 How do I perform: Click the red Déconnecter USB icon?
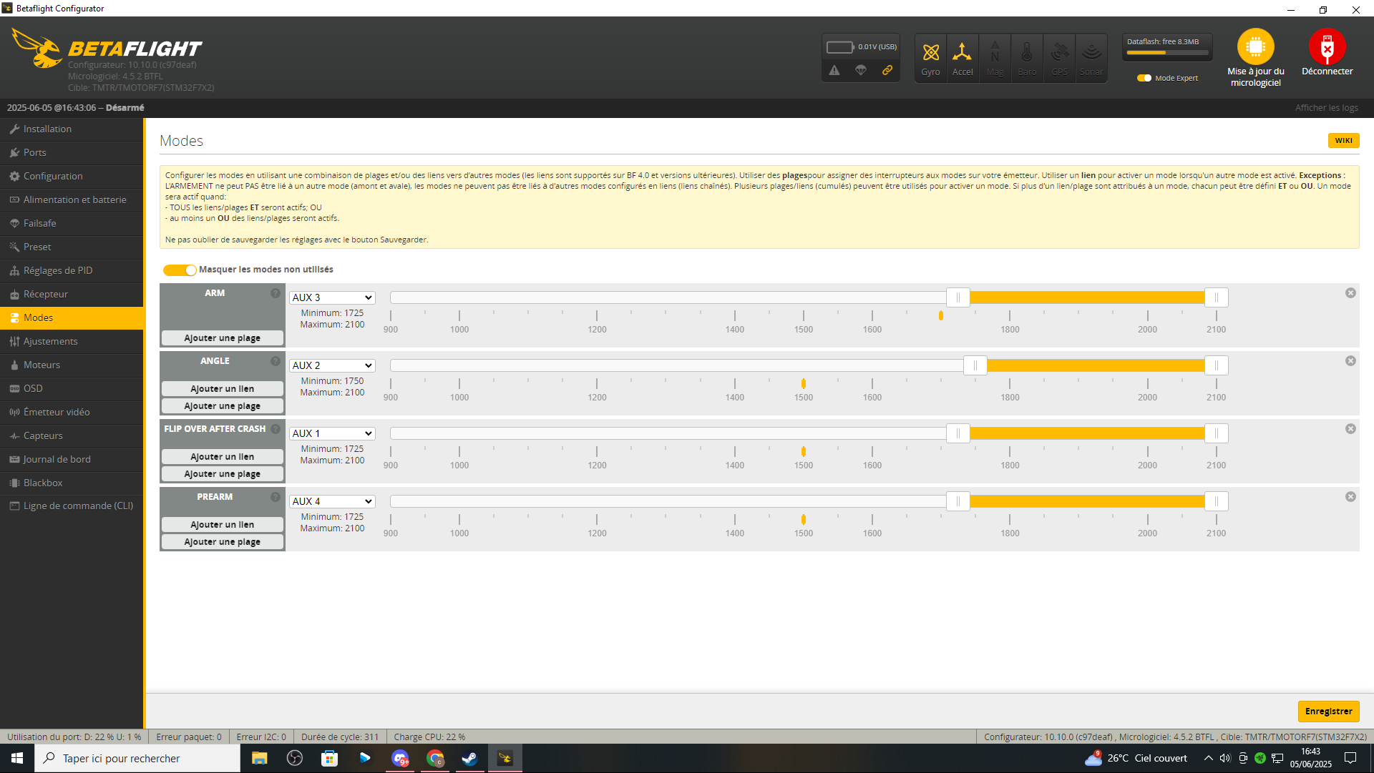[x=1327, y=47]
